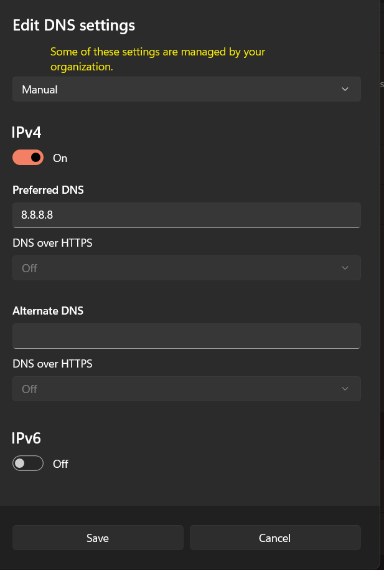Click the yellow organization-managed settings message

click(158, 59)
